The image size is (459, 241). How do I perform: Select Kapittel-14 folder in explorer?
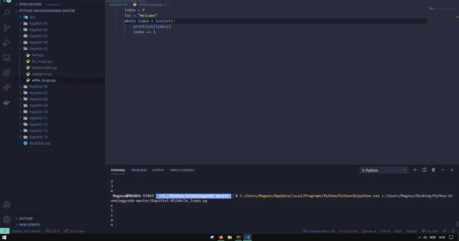click(38, 137)
